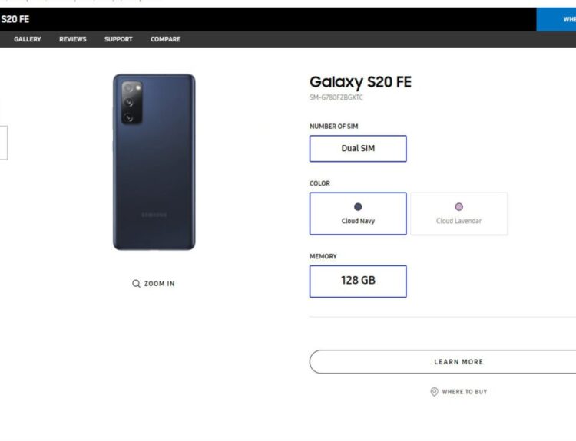Image resolution: width=576 pixels, height=441 pixels.
Task: Click the location pin icon
Action: 434,392
